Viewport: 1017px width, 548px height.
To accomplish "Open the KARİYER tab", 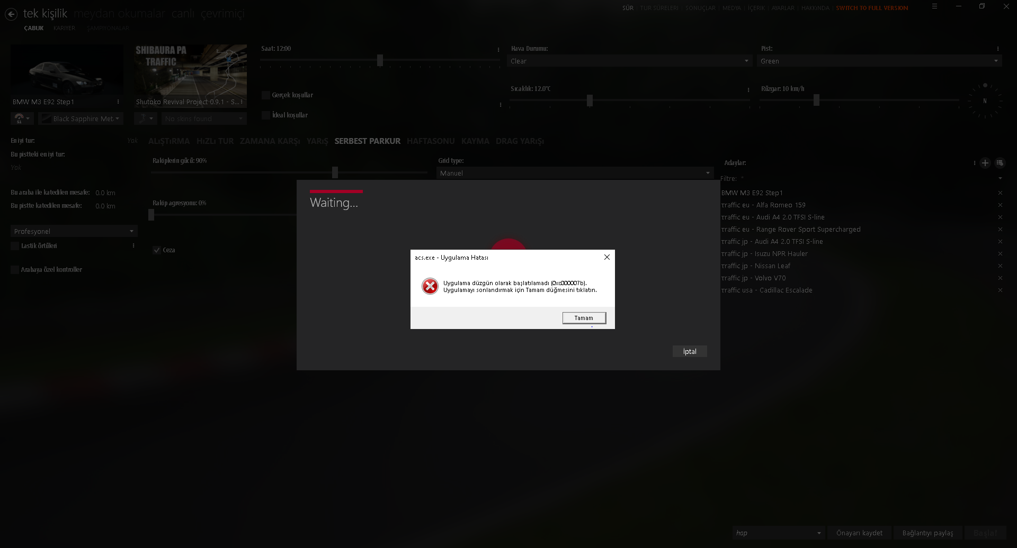I will point(64,29).
